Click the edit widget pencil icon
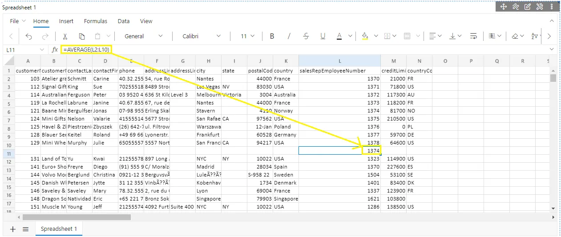Viewport: 561px width, 237px height. click(x=528, y=7)
